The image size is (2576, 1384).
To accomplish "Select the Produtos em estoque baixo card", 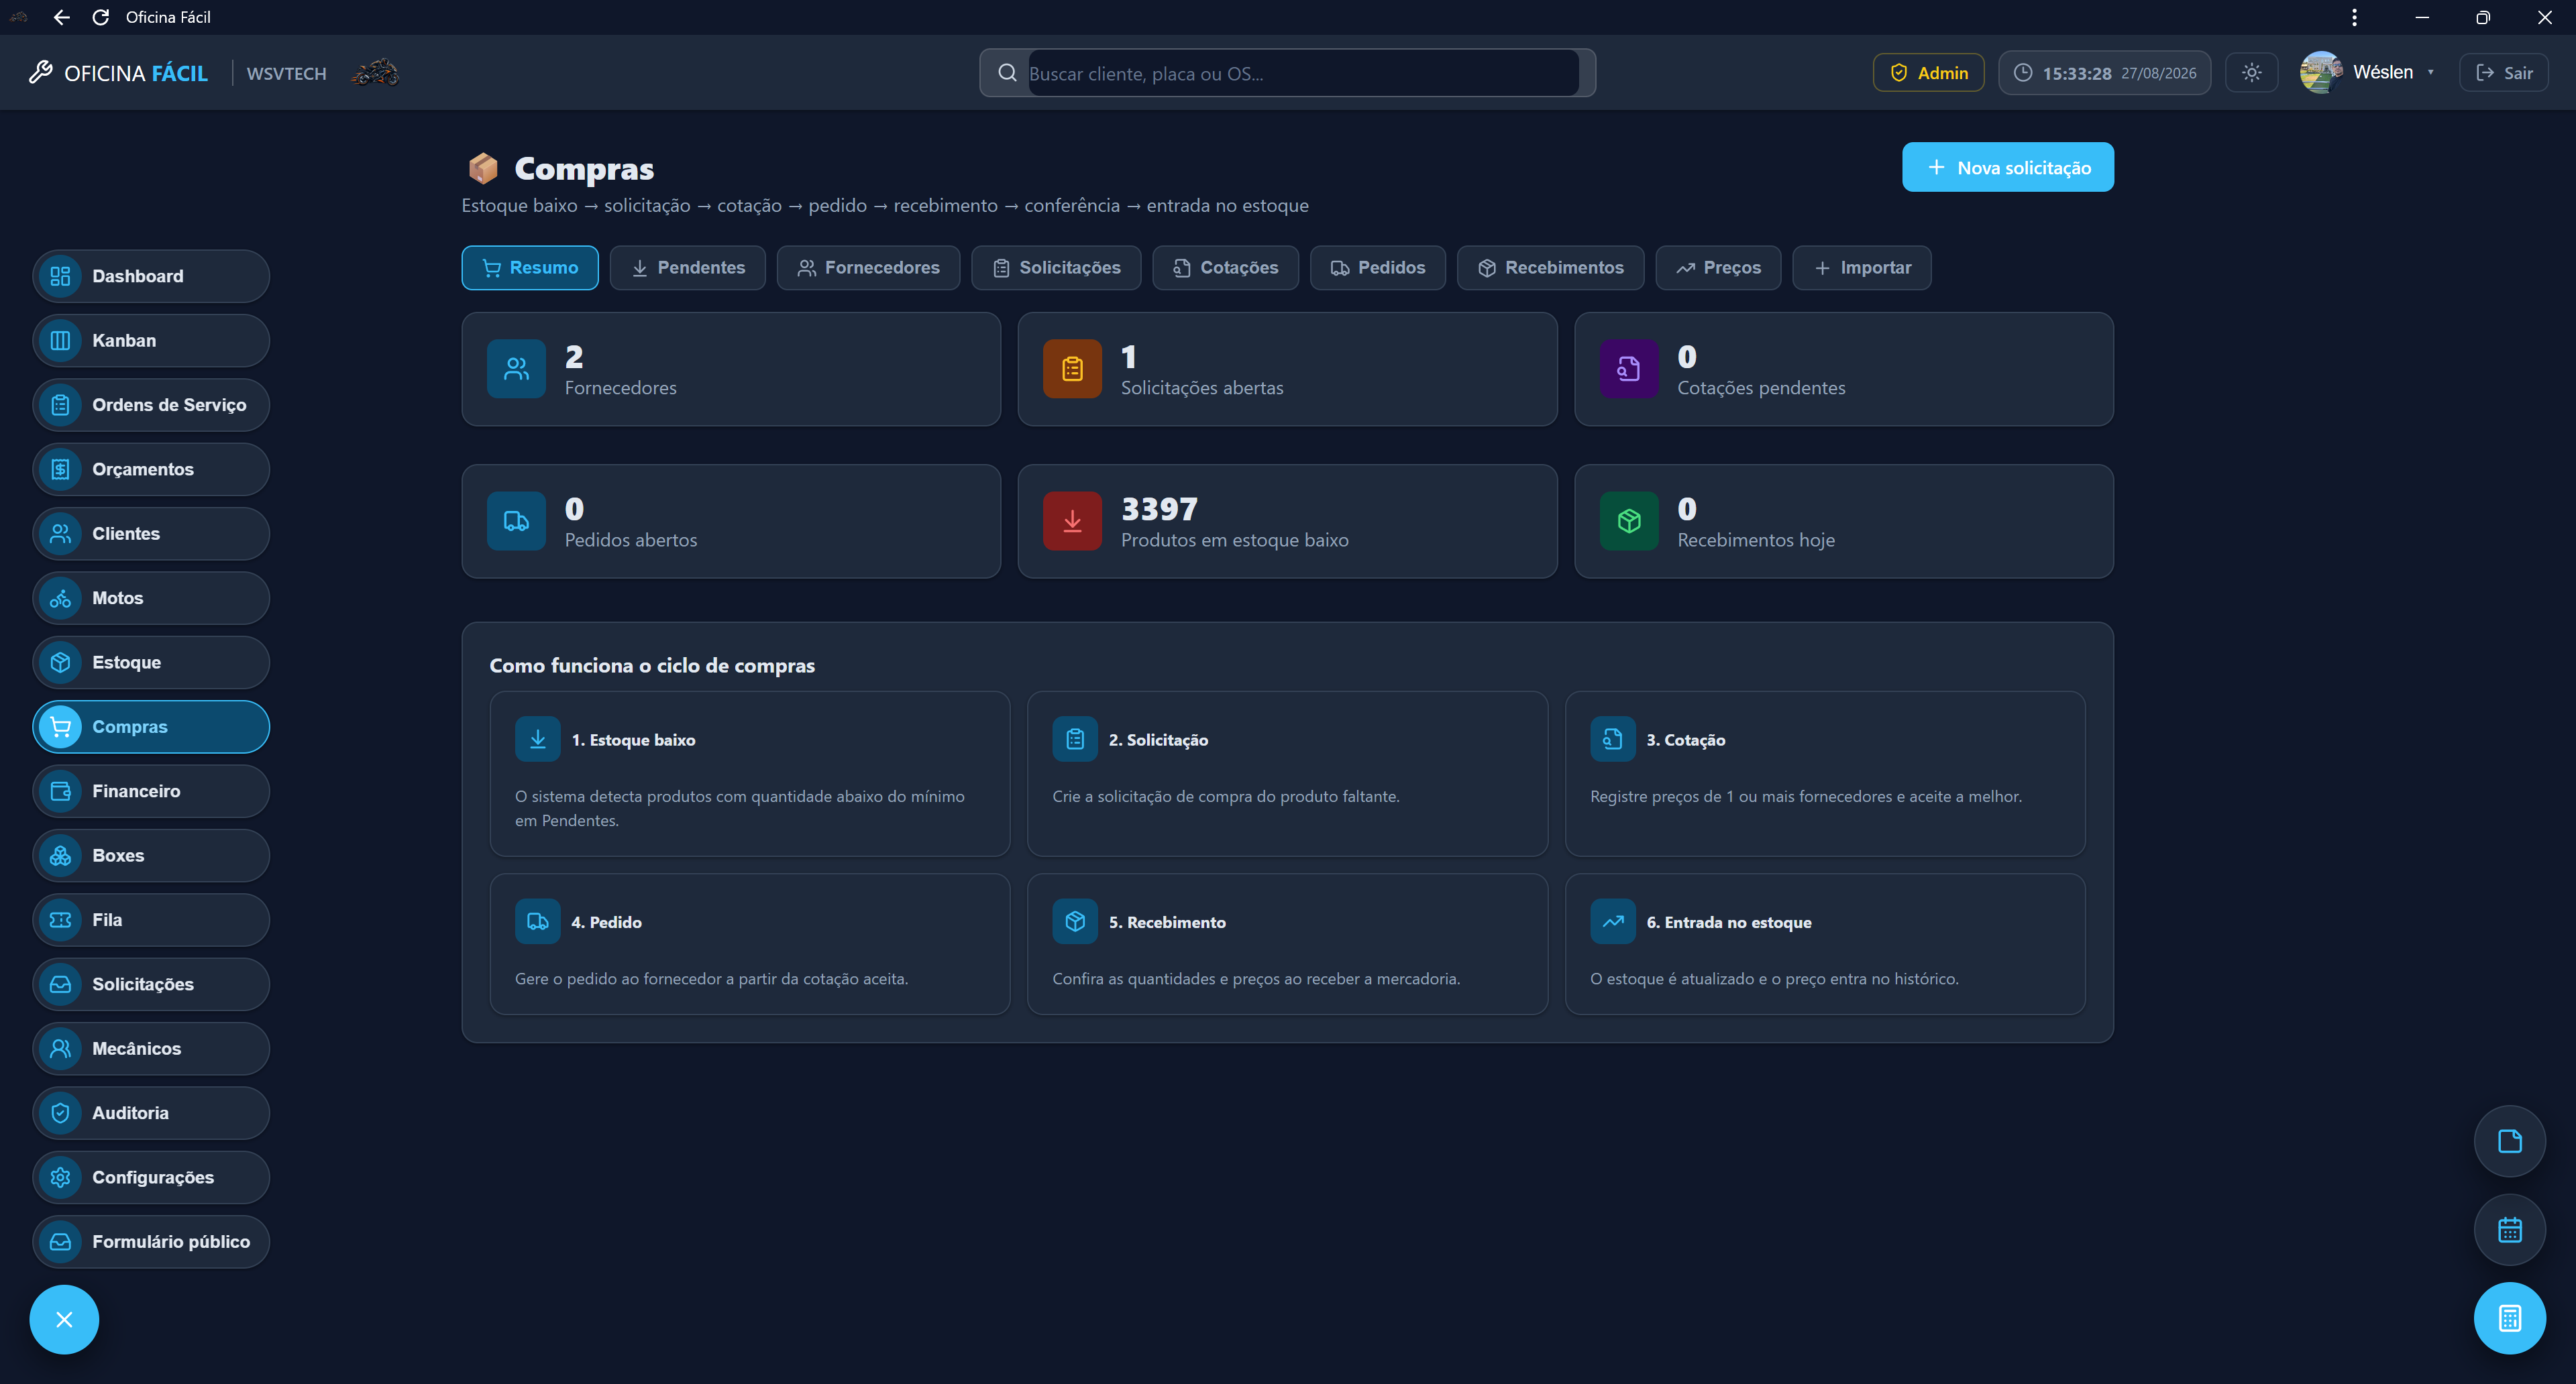I will click(x=1287, y=522).
